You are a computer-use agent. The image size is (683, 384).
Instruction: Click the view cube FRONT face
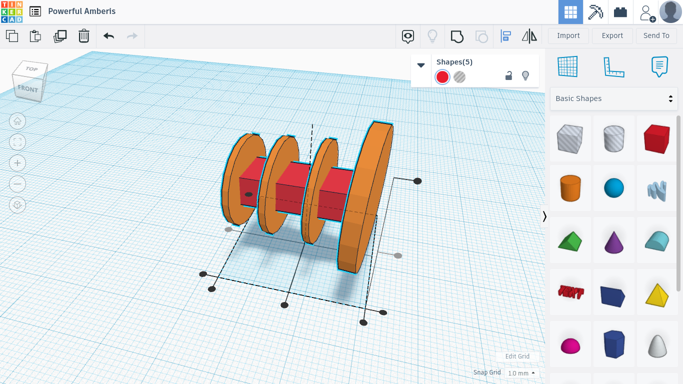tap(27, 88)
